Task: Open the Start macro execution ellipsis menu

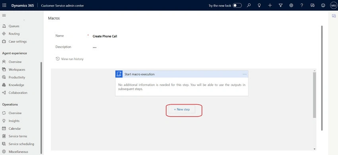Action: 245,74
